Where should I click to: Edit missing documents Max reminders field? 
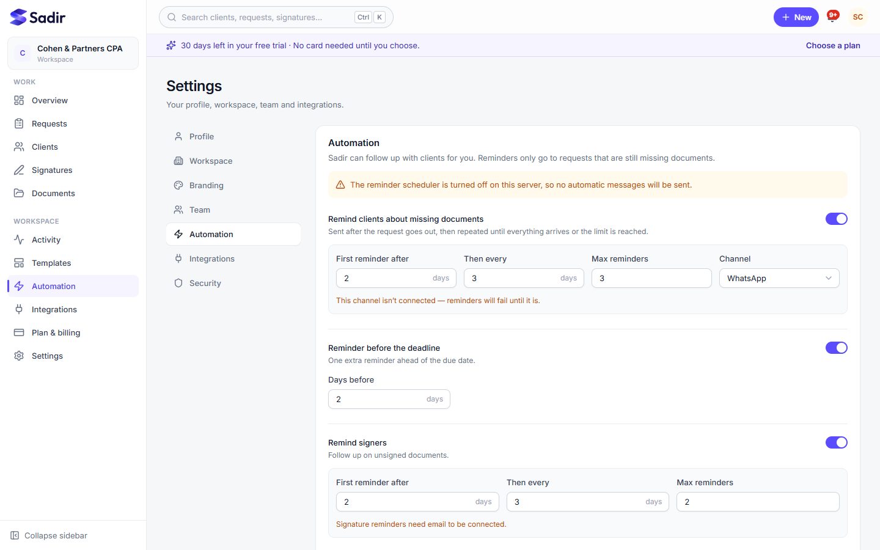[x=651, y=278]
